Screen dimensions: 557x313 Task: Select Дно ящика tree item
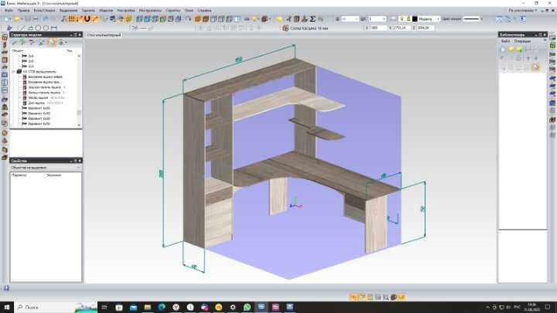pos(36,103)
